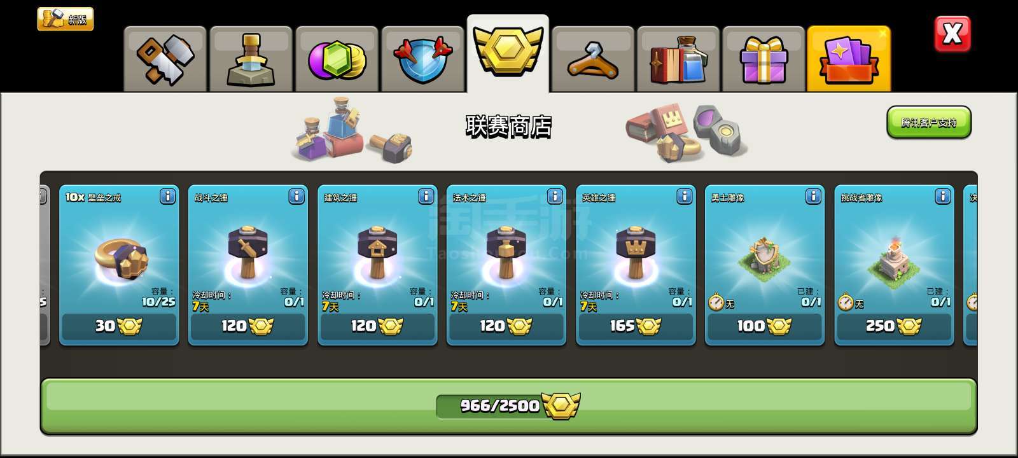This screenshot has height=458, width=1018.
Task: Open the builder hammer and saw tab
Action: pyautogui.click(x=165, y=59)
